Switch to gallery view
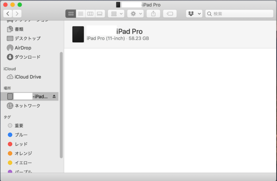This screenshot has height=181, width=277. point(100,13)
